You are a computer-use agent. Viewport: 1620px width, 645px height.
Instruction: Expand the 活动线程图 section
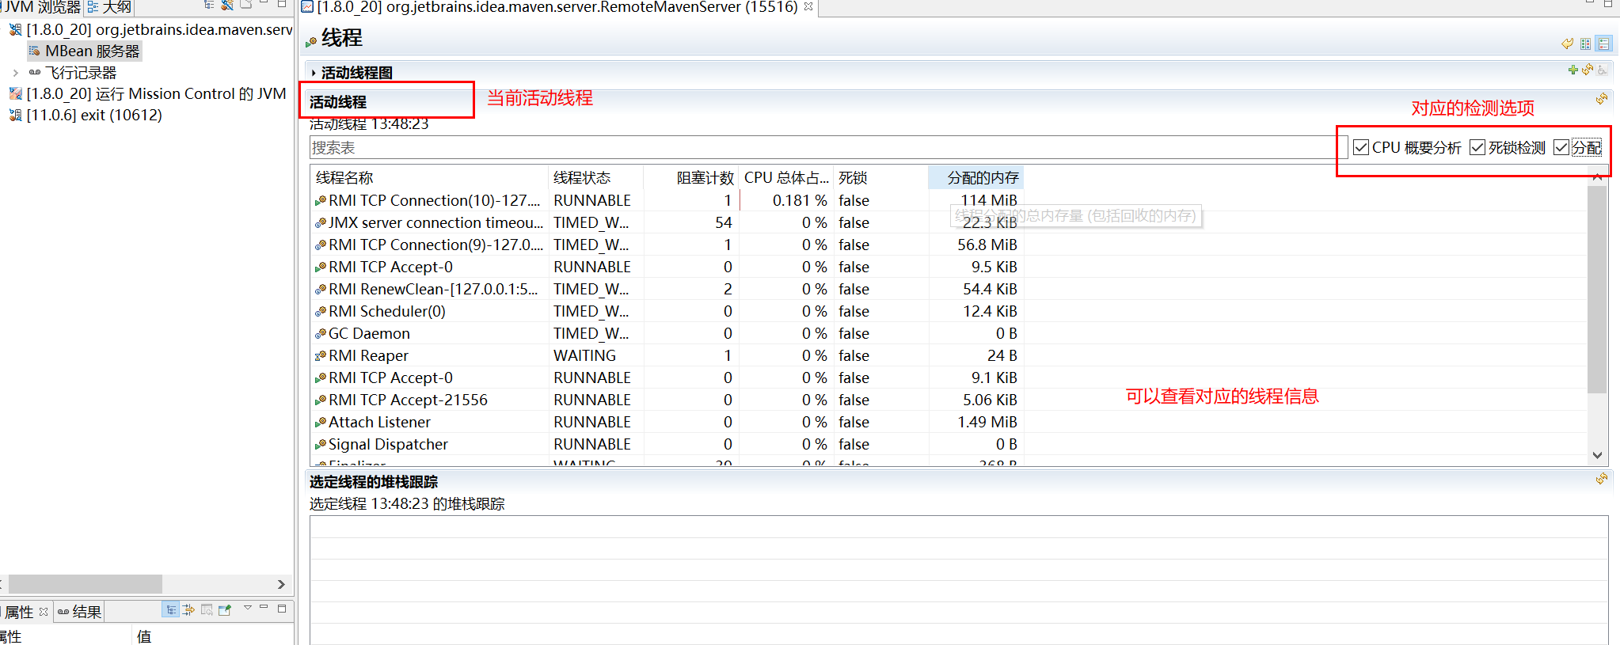tap(314, 73)
